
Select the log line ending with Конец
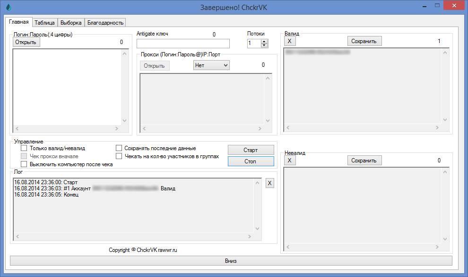[x=46, y=195]
